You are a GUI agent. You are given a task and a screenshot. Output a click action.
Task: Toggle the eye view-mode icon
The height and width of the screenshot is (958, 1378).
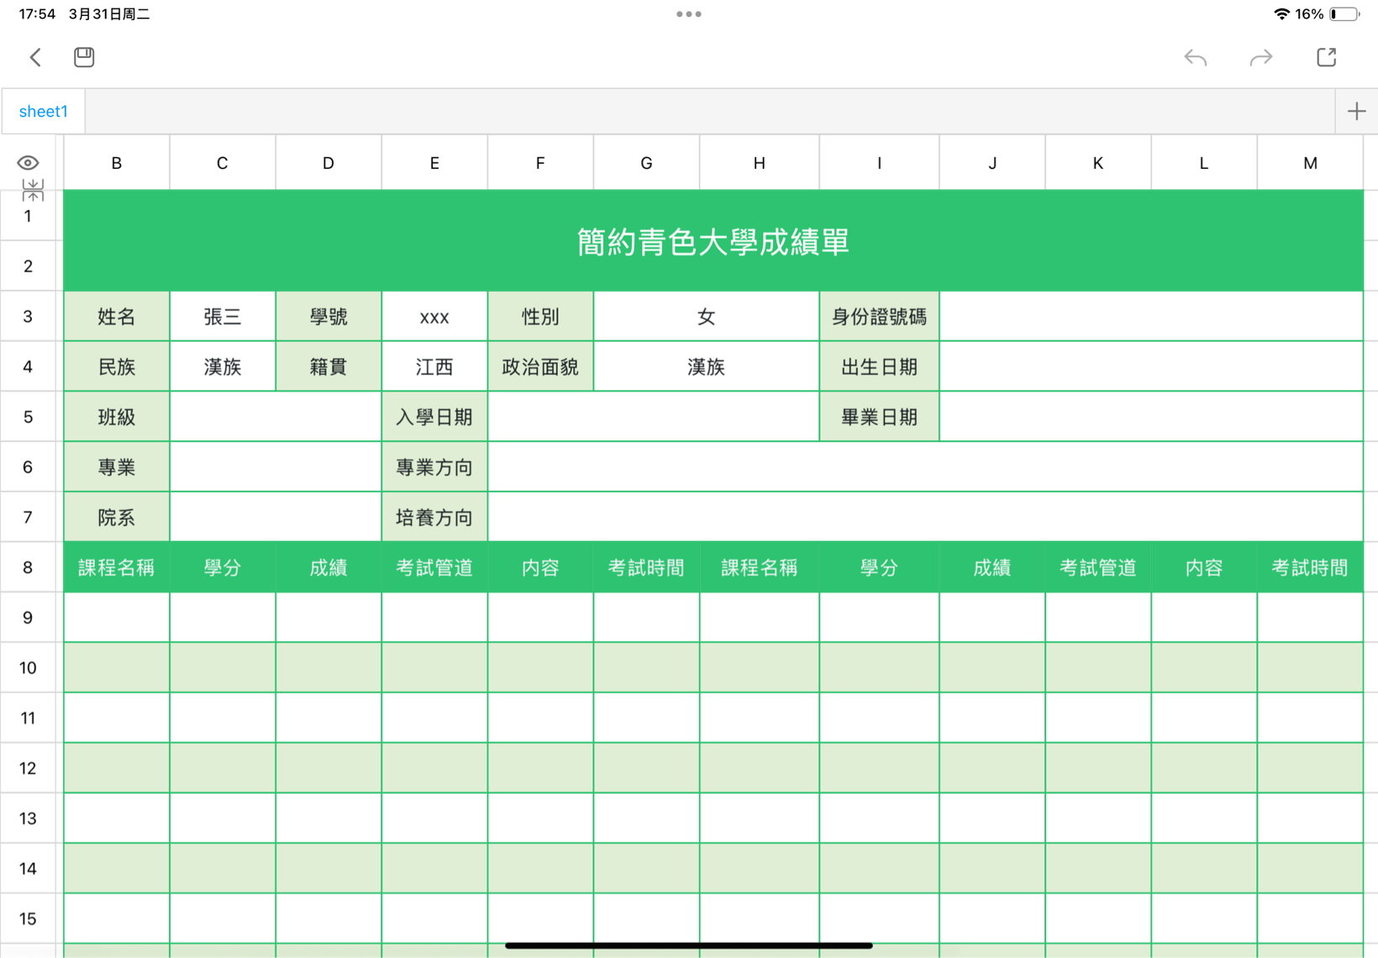(x=28, y=162)
